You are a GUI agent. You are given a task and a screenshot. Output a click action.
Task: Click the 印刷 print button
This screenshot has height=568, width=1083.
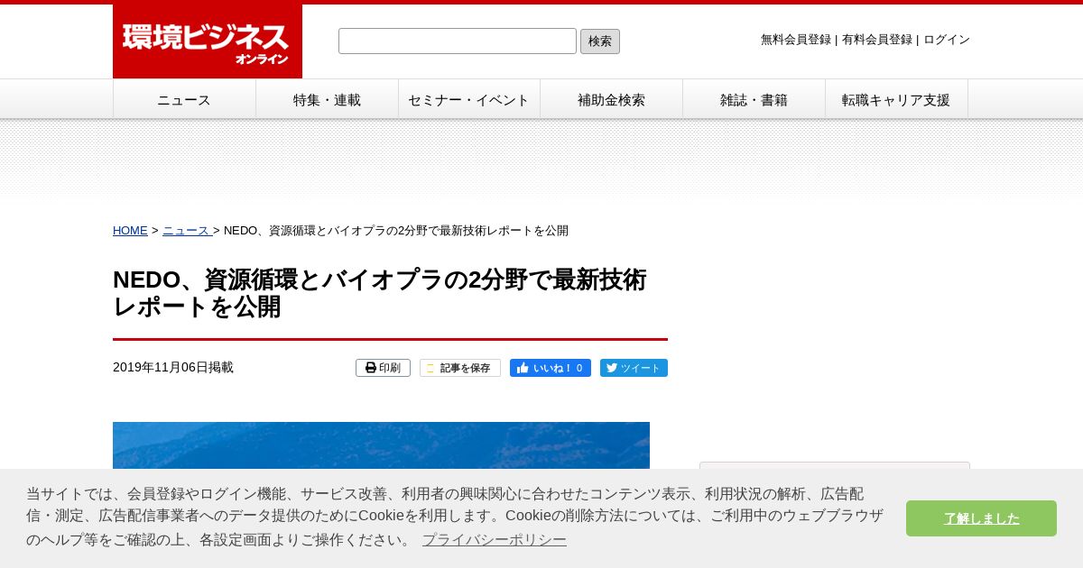pos(383,368)
